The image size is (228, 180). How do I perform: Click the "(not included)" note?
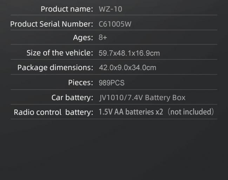tap(190, 113)
